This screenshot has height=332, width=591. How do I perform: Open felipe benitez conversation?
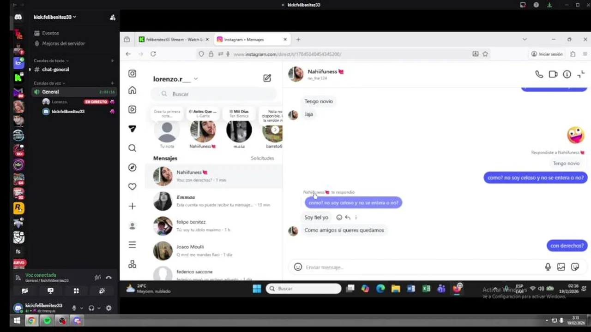click(x=214, y=226)
